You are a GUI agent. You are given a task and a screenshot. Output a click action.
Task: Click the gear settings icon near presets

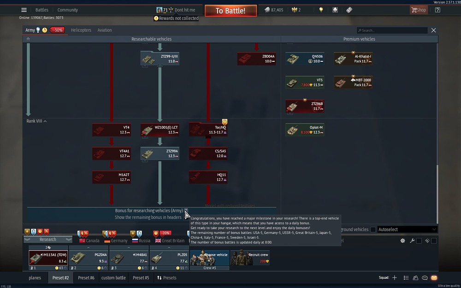pyautogui.click(x=403, y=241)
